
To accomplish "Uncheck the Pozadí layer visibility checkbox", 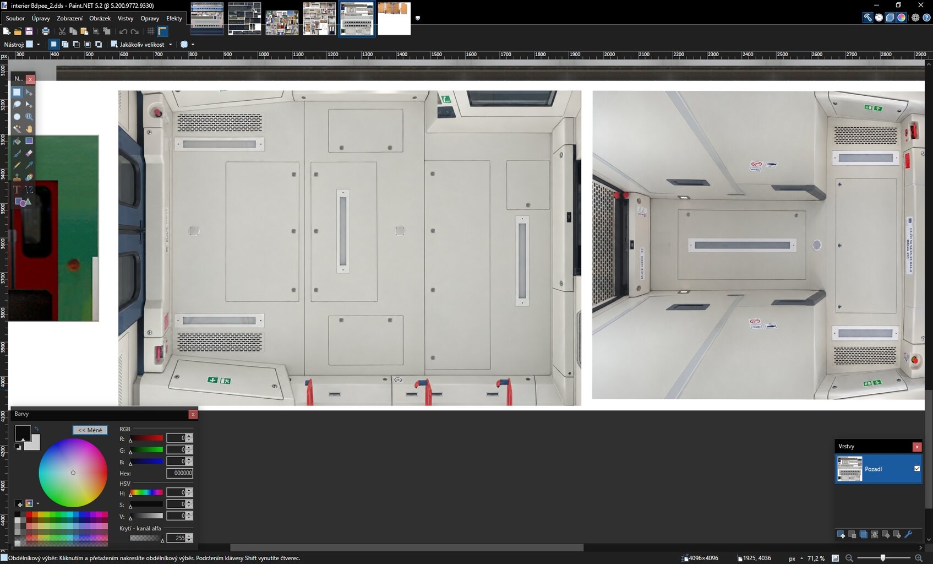I will point(917,469).
